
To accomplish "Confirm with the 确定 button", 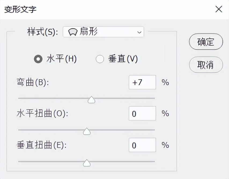I will pyautogui.click(x=206, y=42).
